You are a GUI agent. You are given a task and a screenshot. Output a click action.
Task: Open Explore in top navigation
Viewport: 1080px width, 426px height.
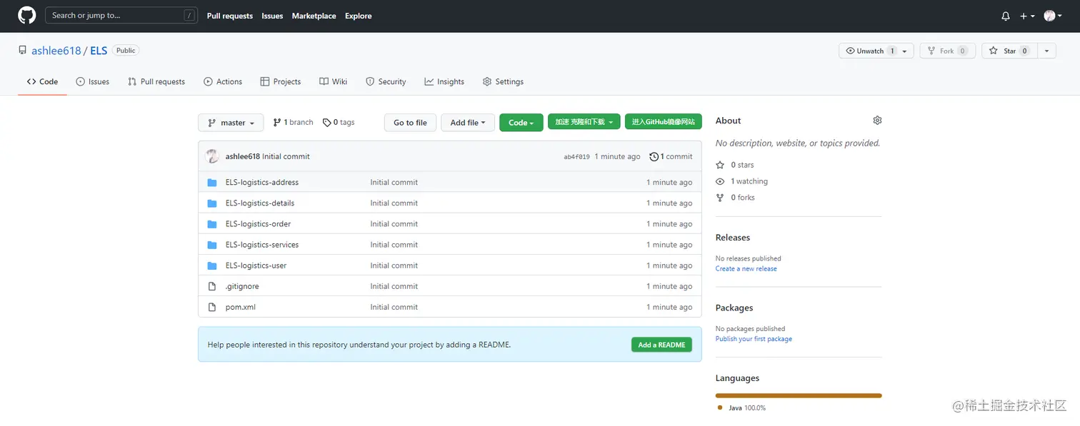[358, 16]
